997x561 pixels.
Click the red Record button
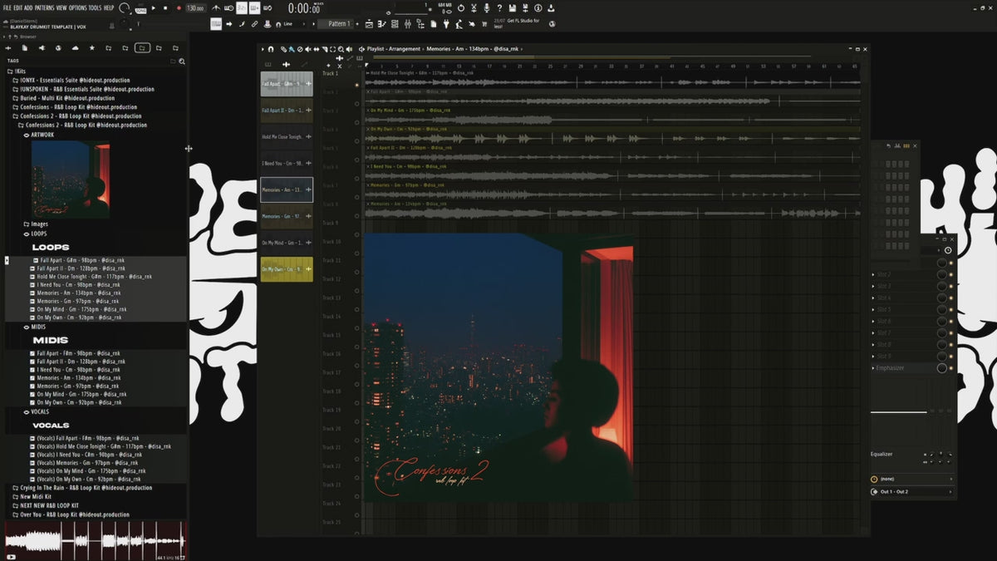coord(179,7)
